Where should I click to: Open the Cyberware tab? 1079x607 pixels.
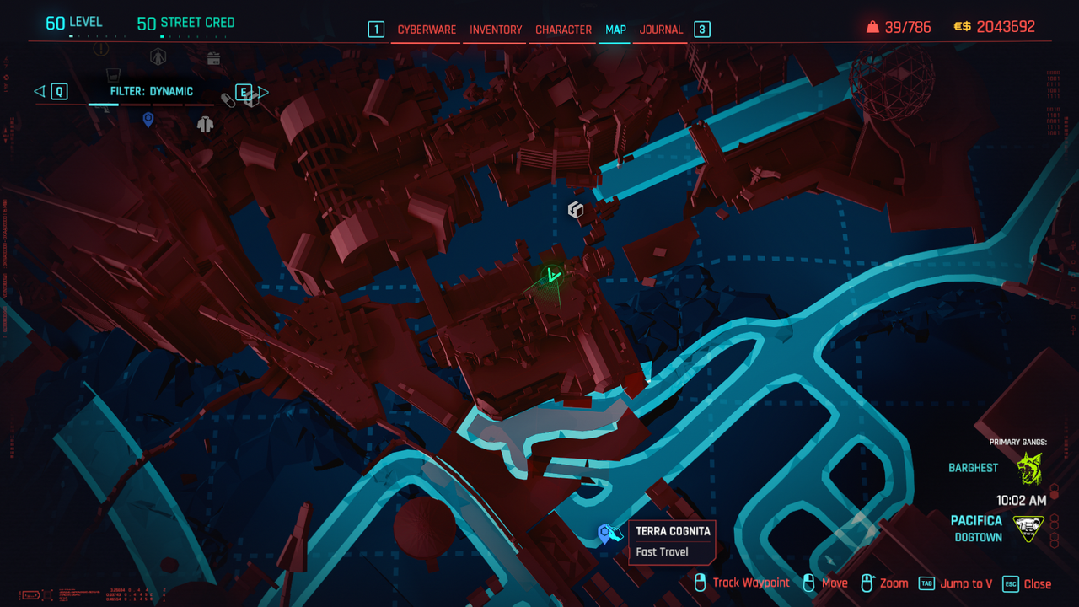point(427,30)
